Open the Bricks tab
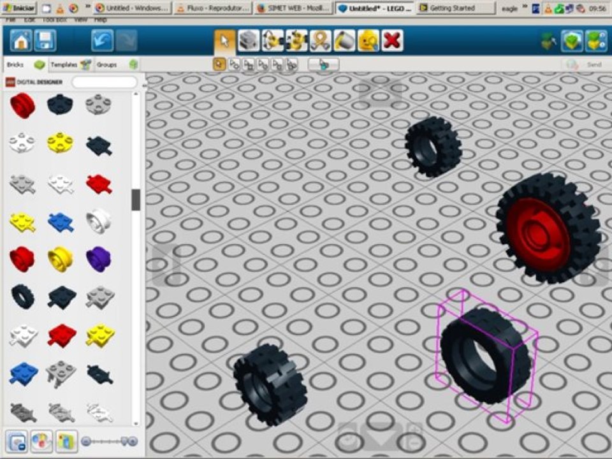Viewport: 612px width, 459px height. click(25, 65)
